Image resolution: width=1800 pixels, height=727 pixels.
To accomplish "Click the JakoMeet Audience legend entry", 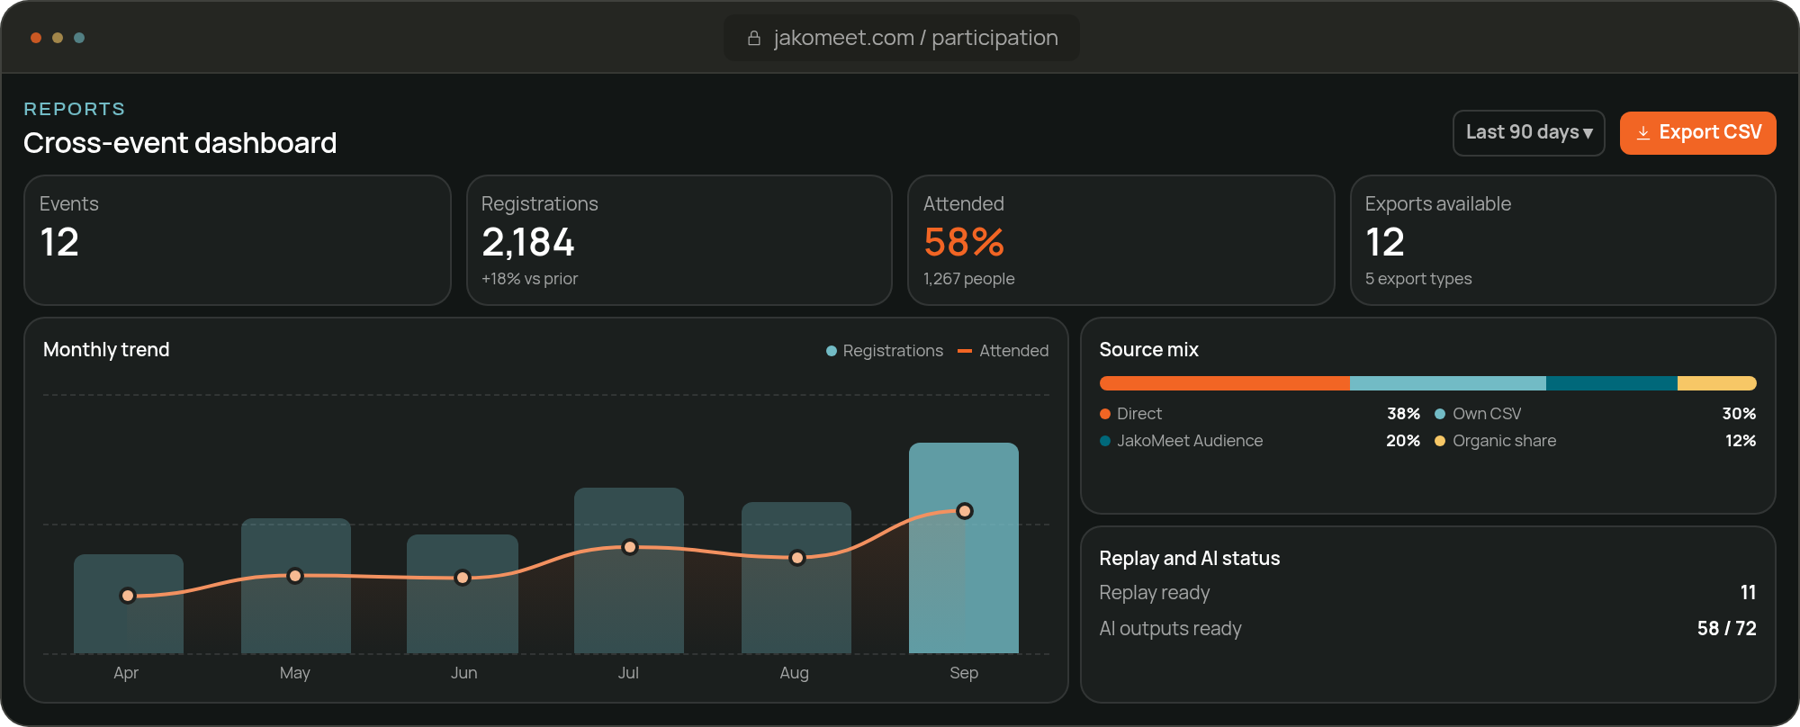I will click(1260, 441).
